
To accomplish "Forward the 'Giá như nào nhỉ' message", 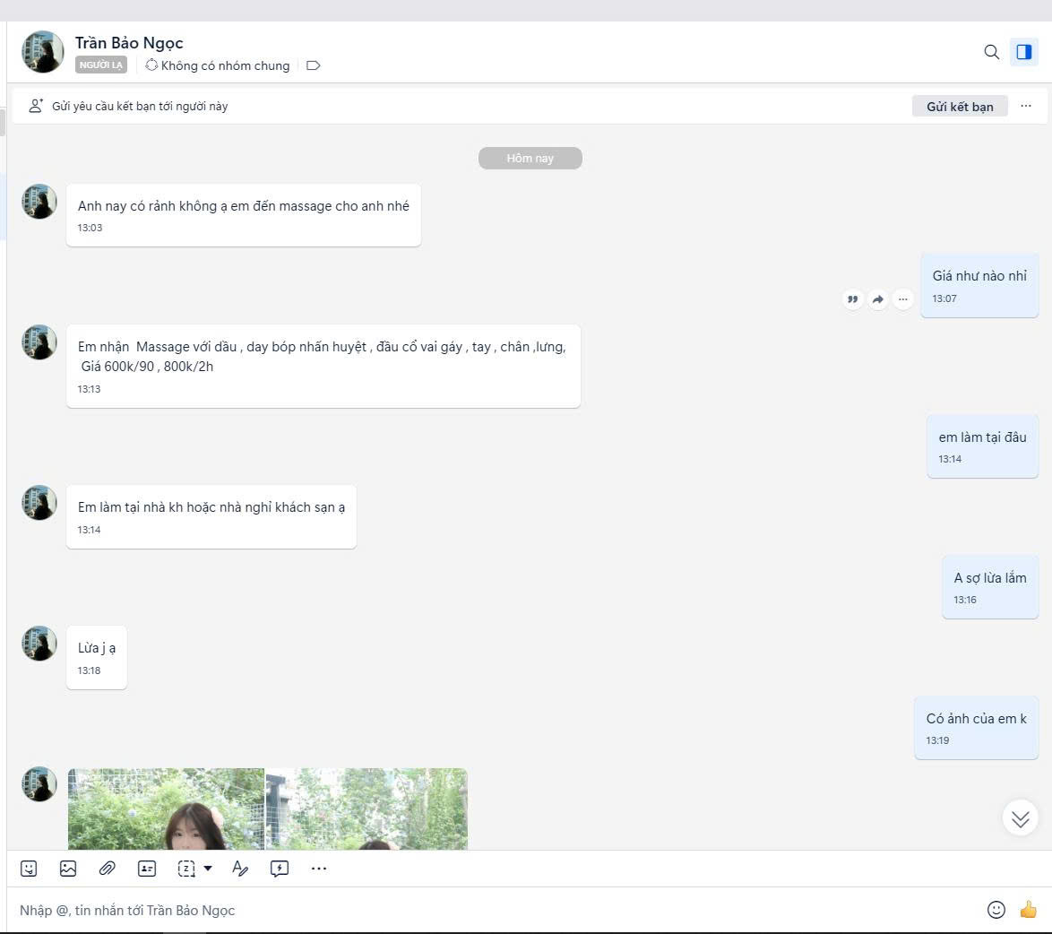I will click(878, 299).
